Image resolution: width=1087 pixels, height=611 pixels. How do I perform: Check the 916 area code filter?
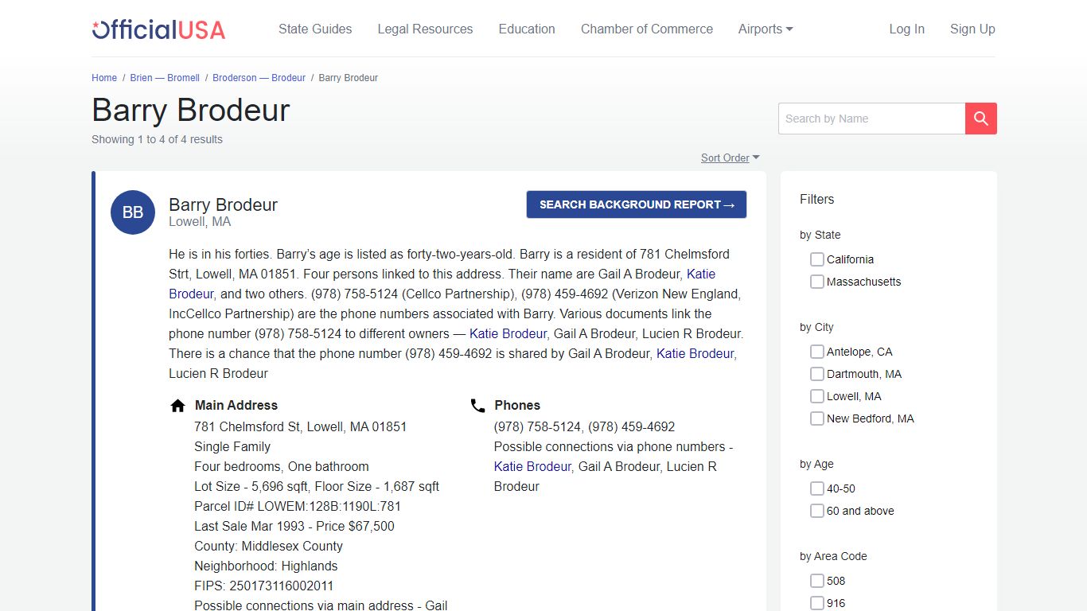tap(816, 603)
